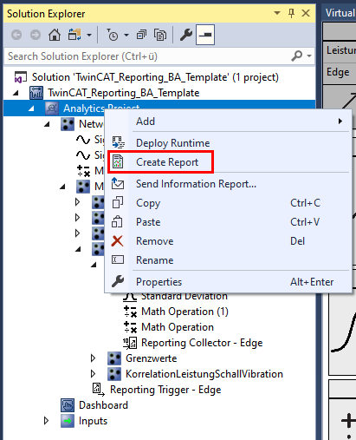The height and width of the screenshot is (440, 356).
Task: Click the Analytics Project icon
Action: (52, 108)
